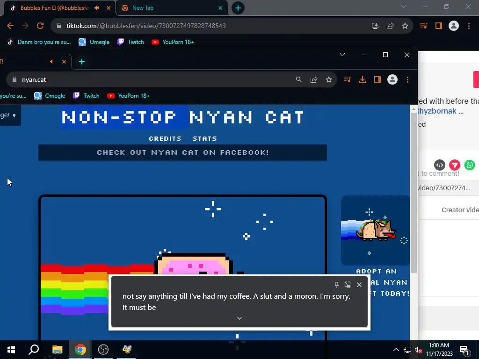Bookmark the TikTok page with the star

coord(405,26)
